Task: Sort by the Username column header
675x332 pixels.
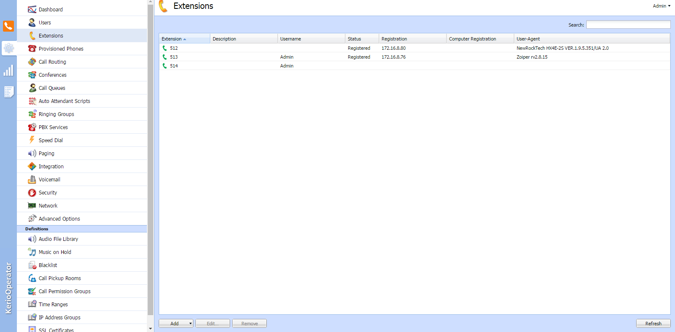Action: tap(311, 39)
